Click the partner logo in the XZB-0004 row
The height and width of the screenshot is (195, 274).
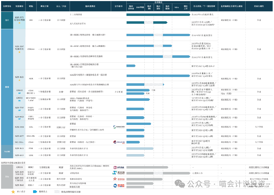click(118, 127)
